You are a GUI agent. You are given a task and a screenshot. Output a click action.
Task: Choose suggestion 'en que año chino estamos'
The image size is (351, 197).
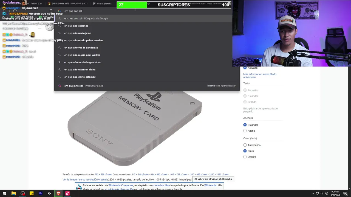point(147,77)
